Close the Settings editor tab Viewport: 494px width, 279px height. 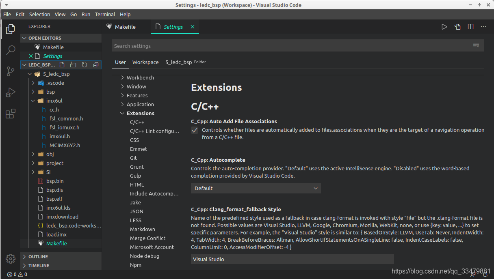[x=193, y=27]
